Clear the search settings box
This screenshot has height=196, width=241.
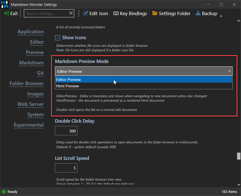click(x=71, y=13)
